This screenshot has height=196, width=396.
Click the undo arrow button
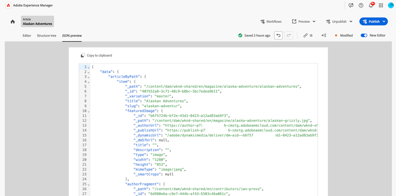[278, 35]
